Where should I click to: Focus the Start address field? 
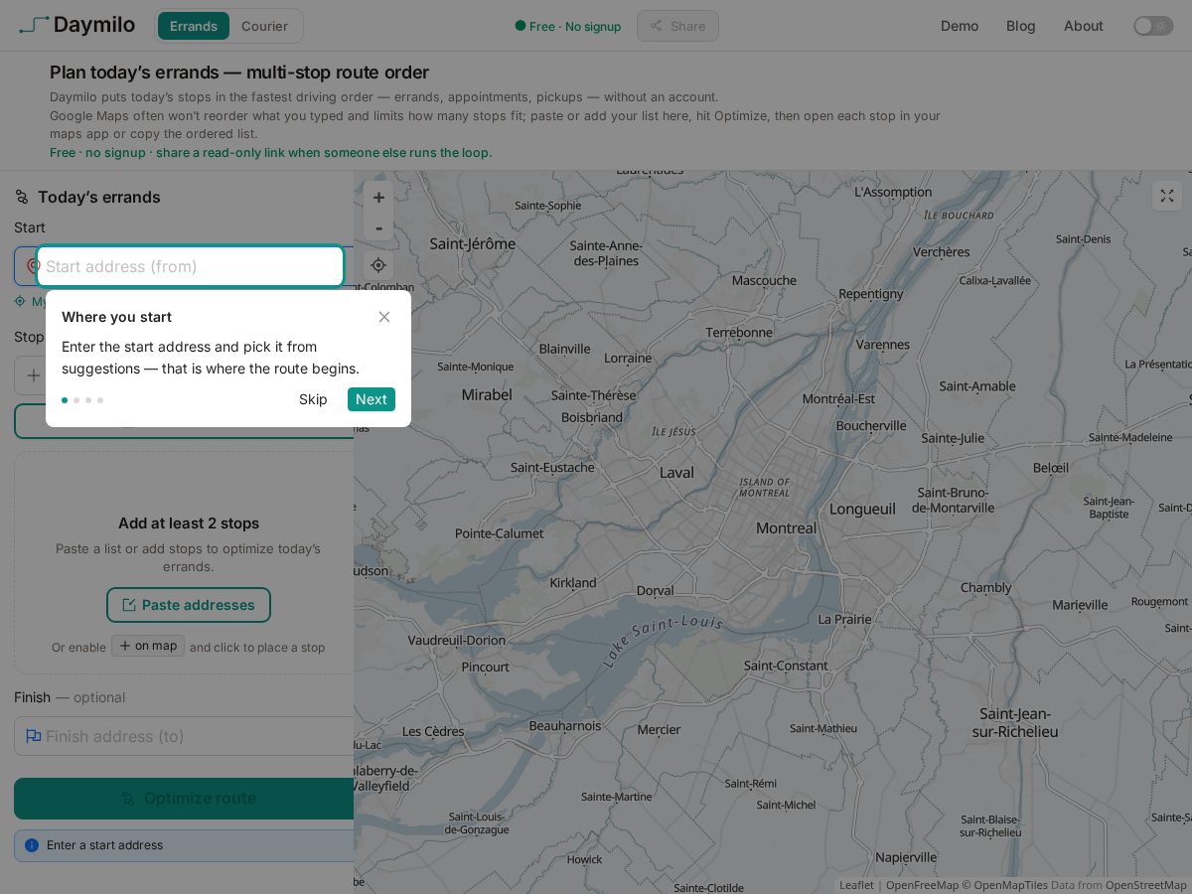190,266
